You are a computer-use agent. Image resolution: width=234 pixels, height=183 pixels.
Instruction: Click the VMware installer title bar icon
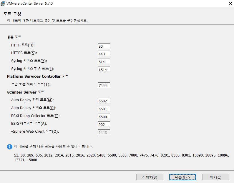click(x=3, y=4)
